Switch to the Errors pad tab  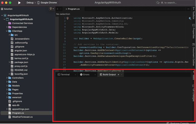click(85, 75)
